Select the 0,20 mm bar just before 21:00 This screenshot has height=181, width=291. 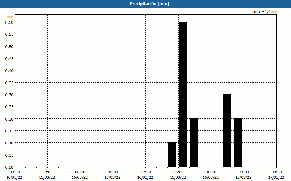point(238,143)
